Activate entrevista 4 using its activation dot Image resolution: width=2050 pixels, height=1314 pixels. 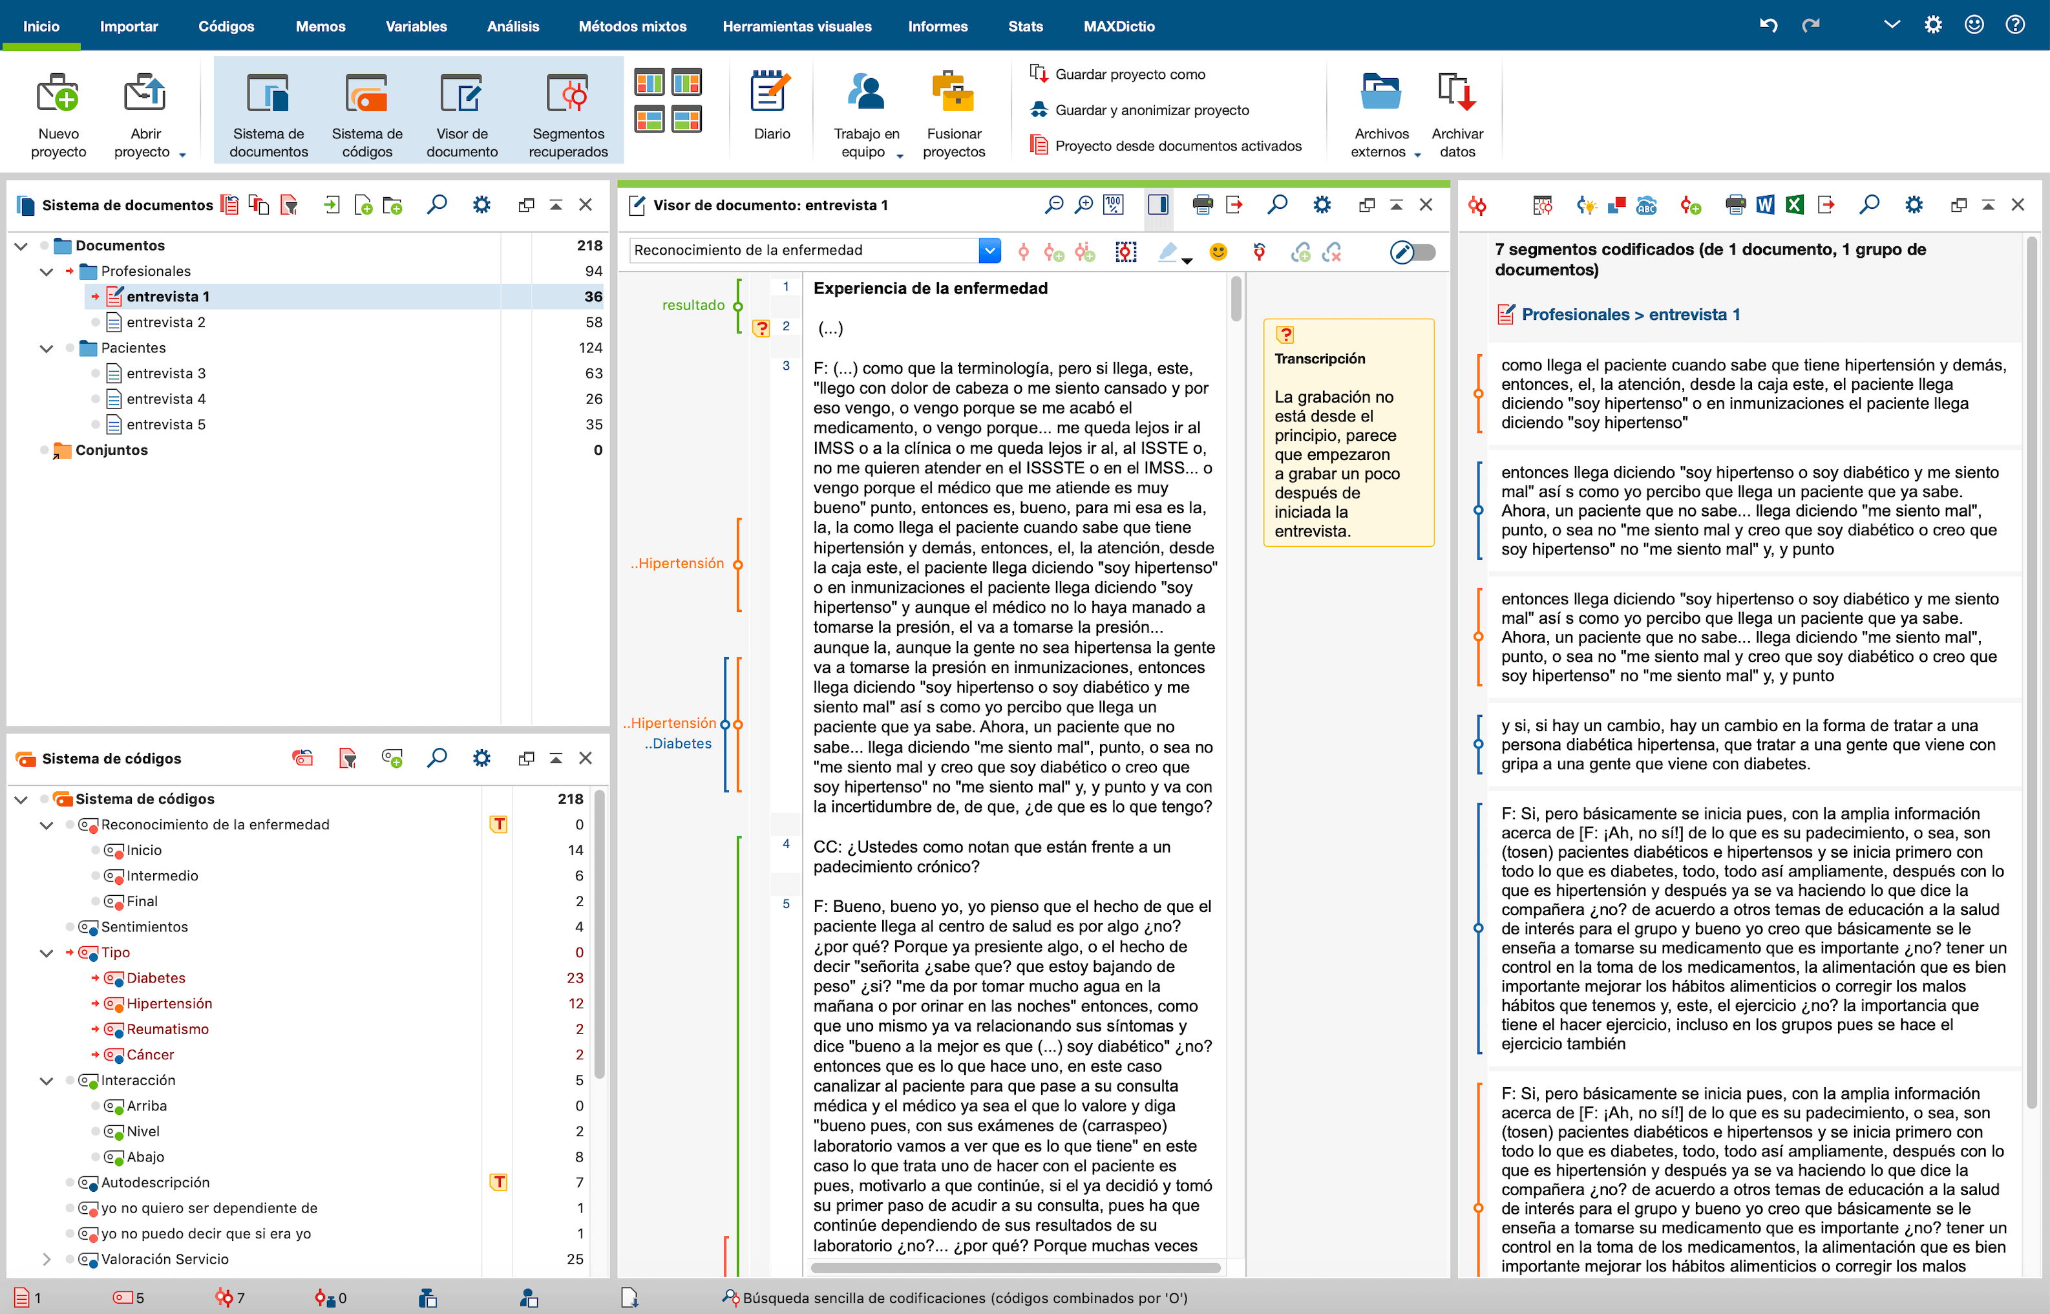(96, 399)
